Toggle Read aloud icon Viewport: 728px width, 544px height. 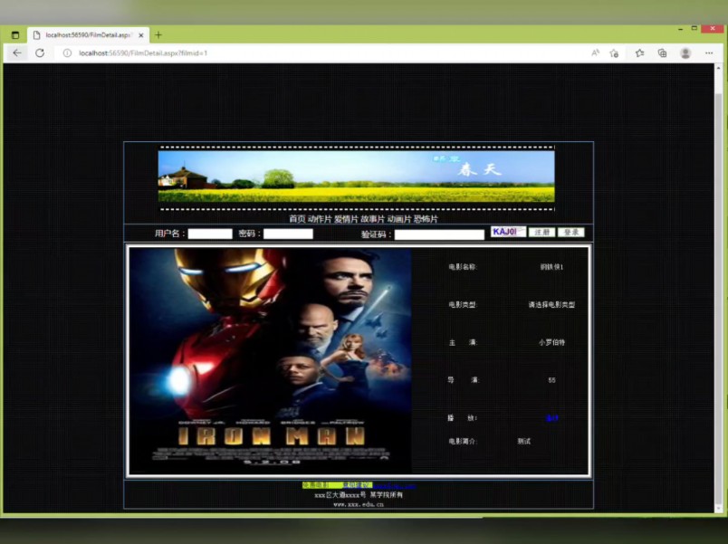pyautogui.click(x=595, y=52)
